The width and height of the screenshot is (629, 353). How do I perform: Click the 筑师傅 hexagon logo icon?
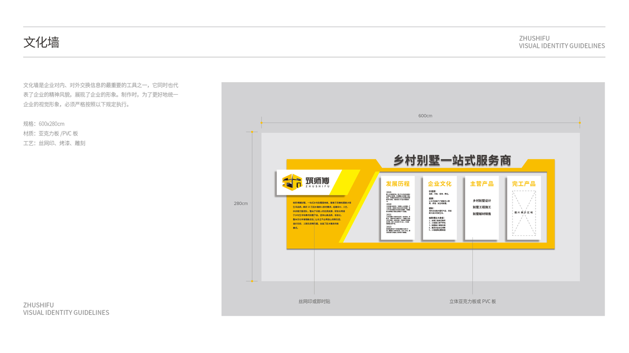[x=292, y=182]
